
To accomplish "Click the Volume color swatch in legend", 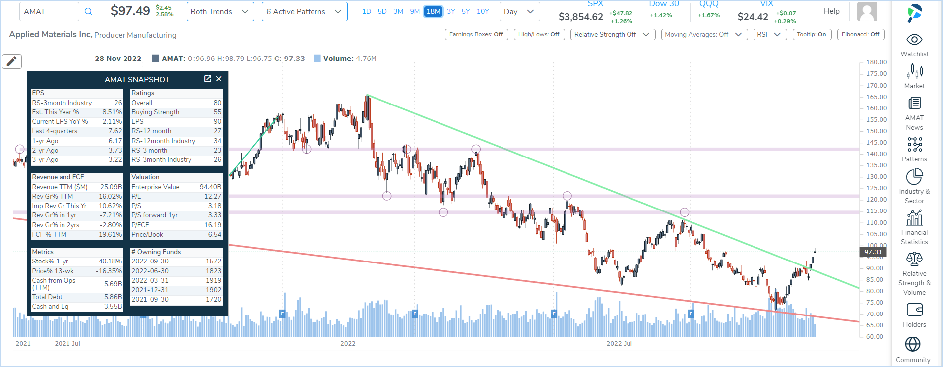I will 317,58.
